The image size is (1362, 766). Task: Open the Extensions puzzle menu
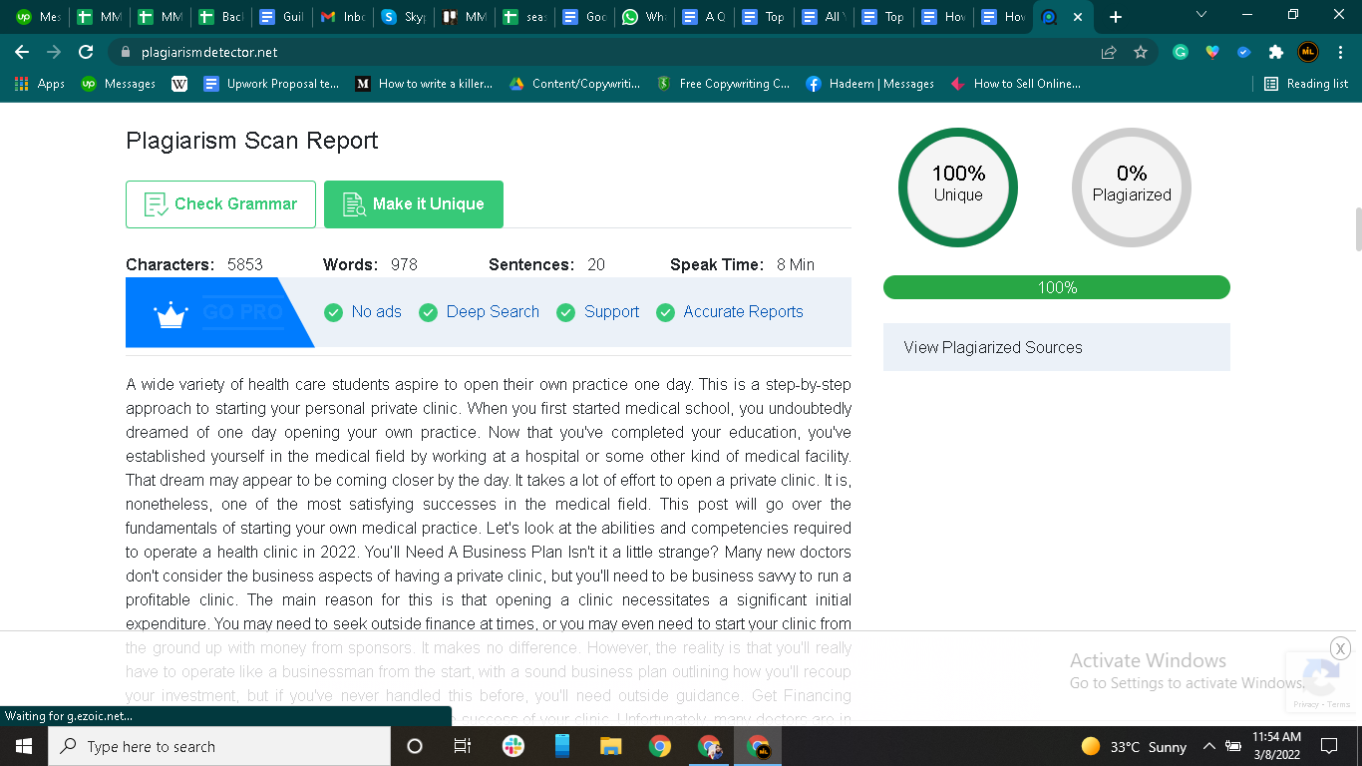1275,52
